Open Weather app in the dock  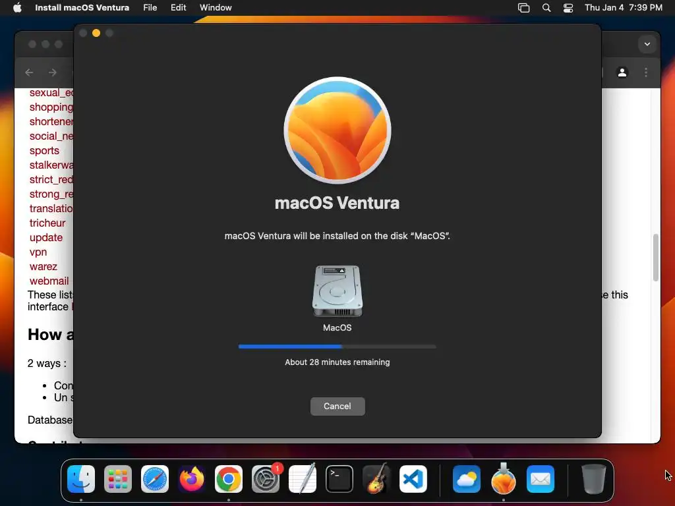pos(467,479)
